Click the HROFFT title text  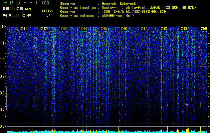click(21, 3)
